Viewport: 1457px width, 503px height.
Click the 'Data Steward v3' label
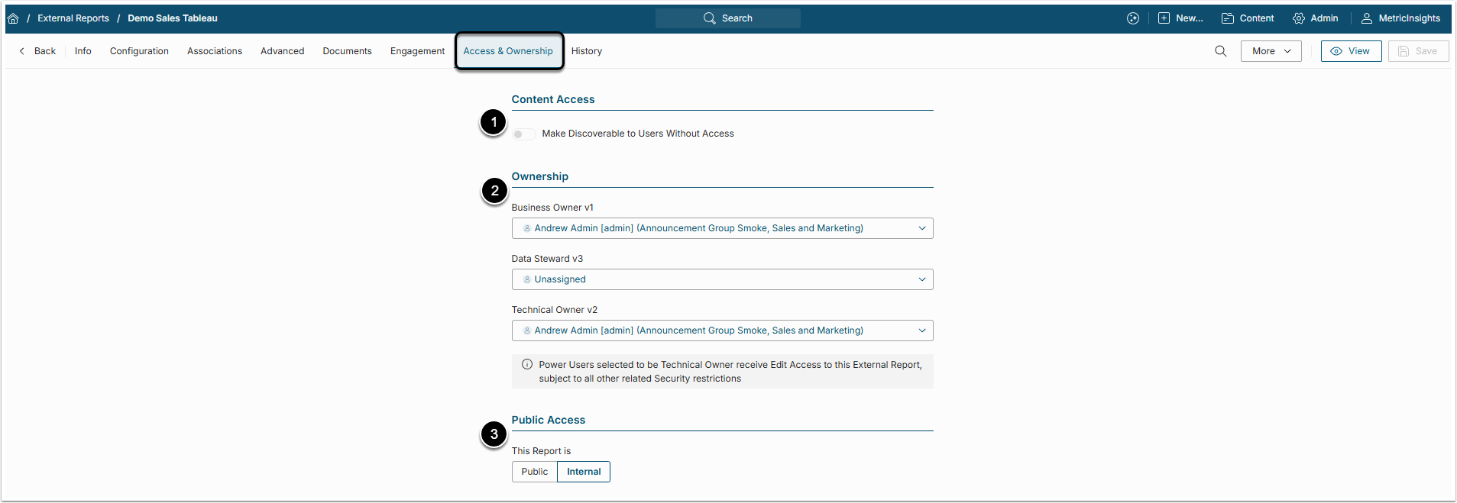coord(547,259)
